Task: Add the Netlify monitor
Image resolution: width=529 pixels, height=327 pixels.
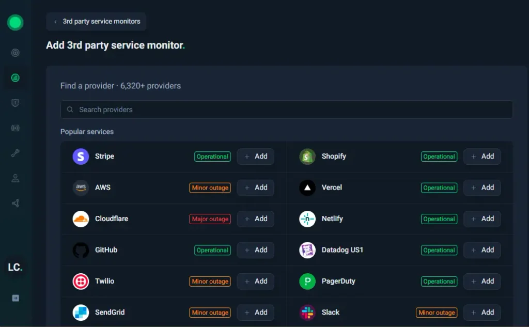Action: 482,219
